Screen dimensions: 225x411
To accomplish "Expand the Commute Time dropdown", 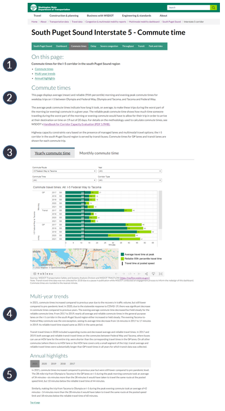I will 64,180.
